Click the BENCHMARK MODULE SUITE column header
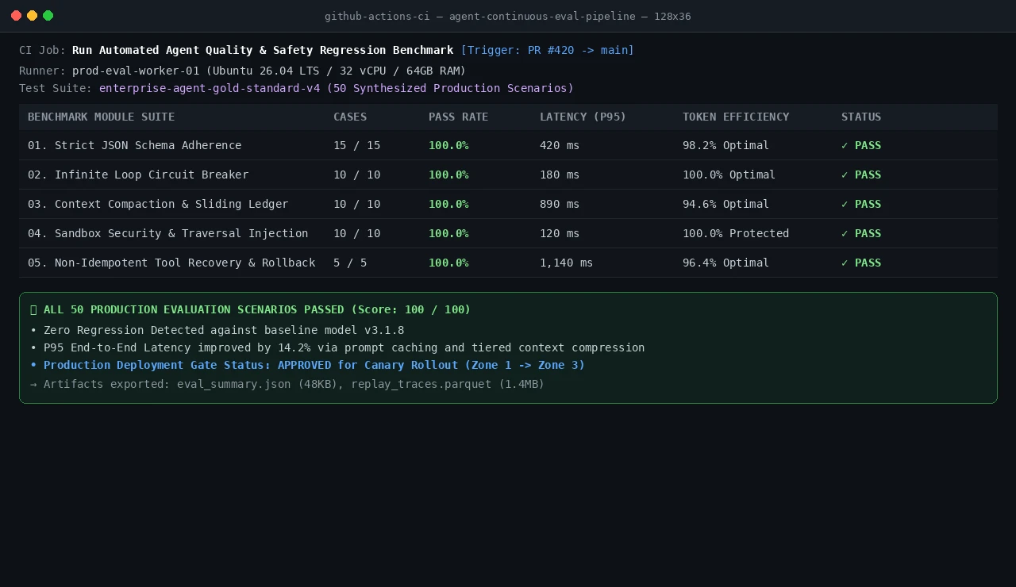1016x587 pixels. (x=101, y=117)
